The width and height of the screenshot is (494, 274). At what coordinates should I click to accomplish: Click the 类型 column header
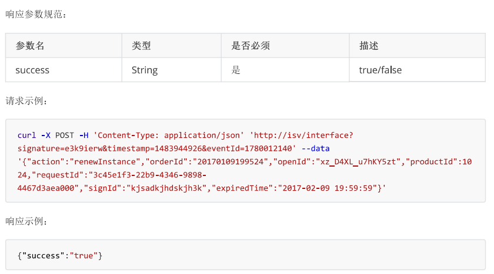point(171,46)
